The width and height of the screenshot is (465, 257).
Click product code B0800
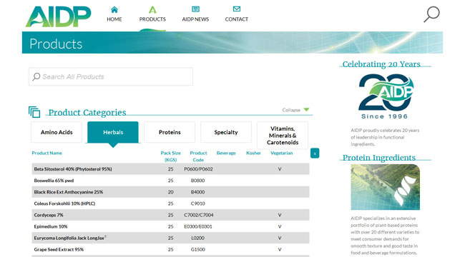(x=197, y=181)
